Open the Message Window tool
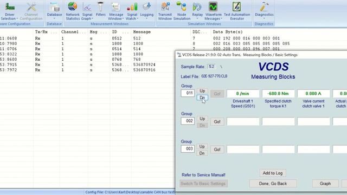 pyautogui.click(x=116, y=11)
